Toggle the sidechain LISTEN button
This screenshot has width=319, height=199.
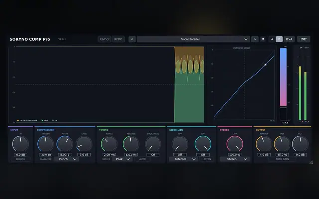(x=207, y=159)
